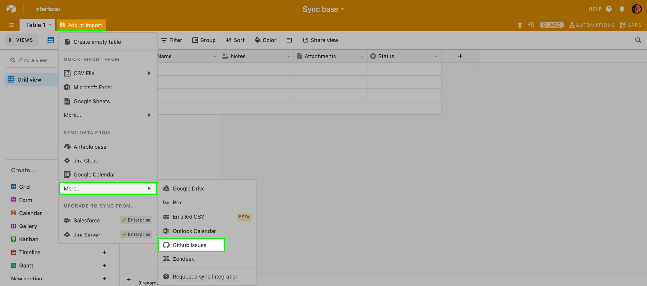Image resolution: width=647 pixels, height=286 pixels.
Task: Choose Create empty table
Action: click(x=108, y=42)
